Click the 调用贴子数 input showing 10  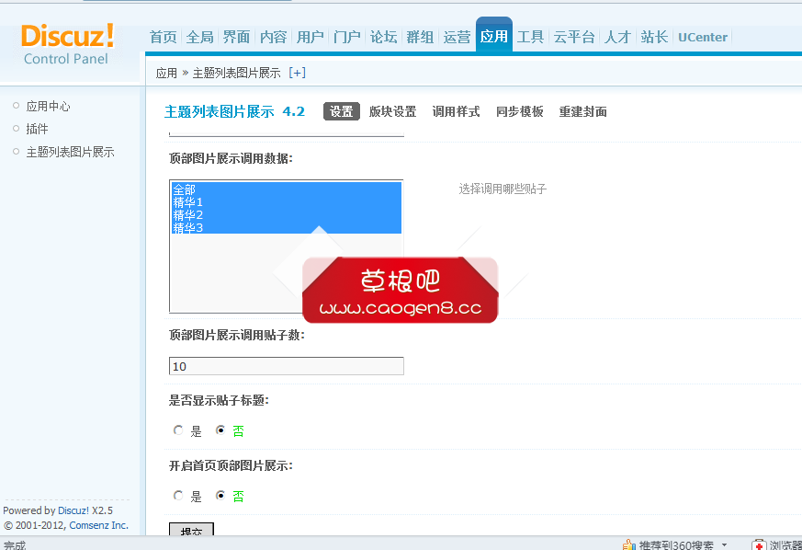[x=285, y=365]
